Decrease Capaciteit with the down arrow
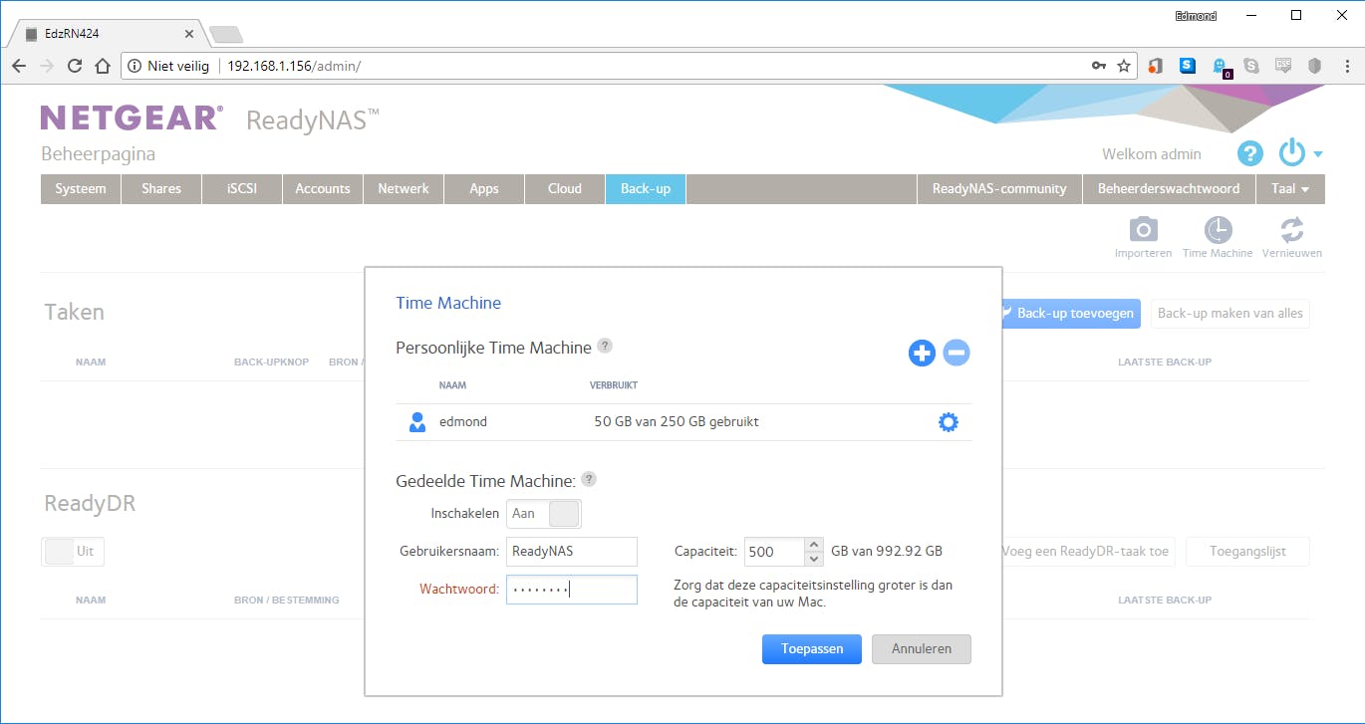The width and height of the screenshot is (1365, 724). [814, 558]
